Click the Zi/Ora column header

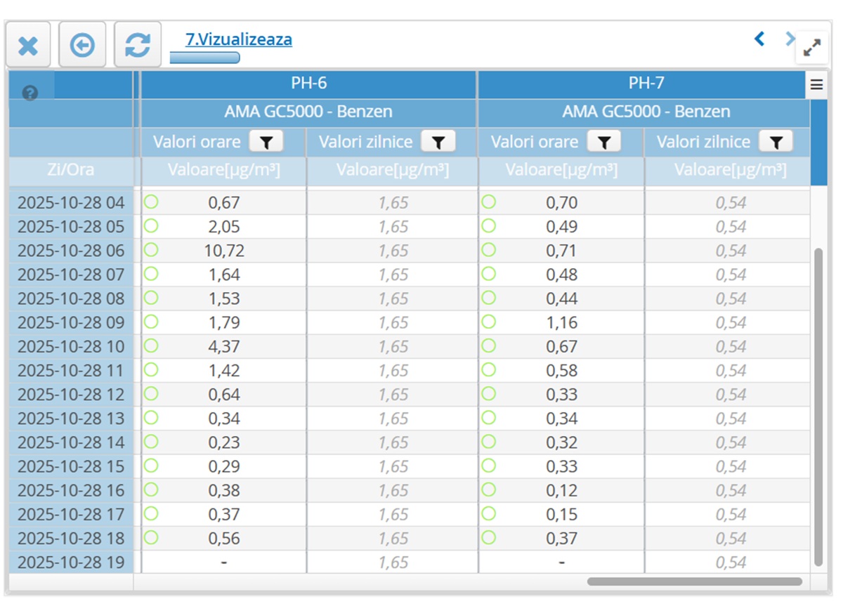(71, 170)
